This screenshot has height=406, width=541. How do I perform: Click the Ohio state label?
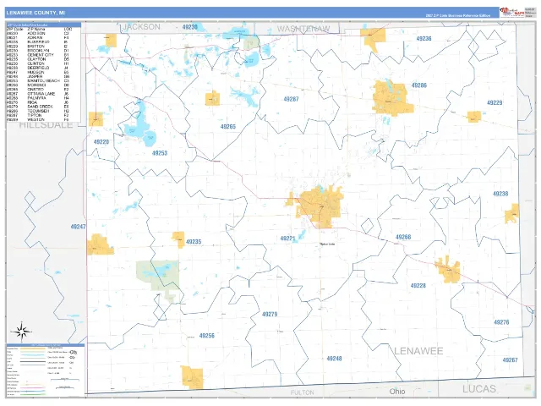397,391
